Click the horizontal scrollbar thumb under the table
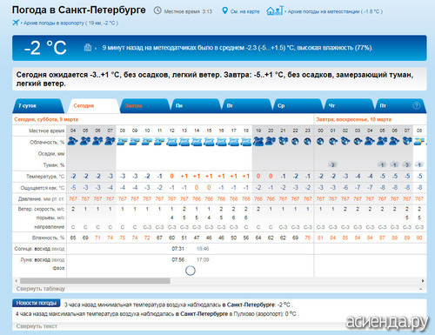Image resolution: width=435 pixels, height=335 pixels. (x=95, y=281)
